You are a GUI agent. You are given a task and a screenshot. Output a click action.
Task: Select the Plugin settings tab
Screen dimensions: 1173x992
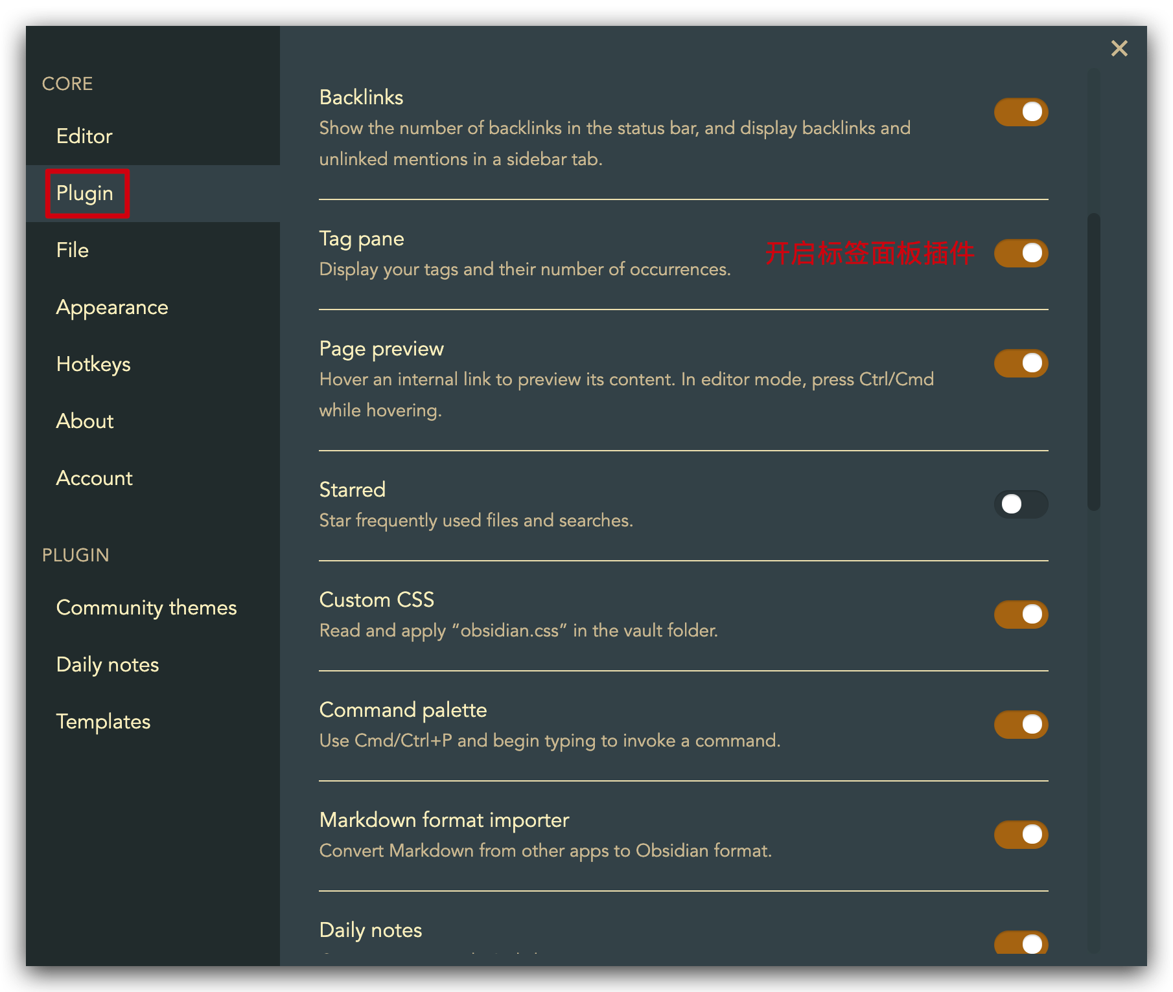[153, 194]
